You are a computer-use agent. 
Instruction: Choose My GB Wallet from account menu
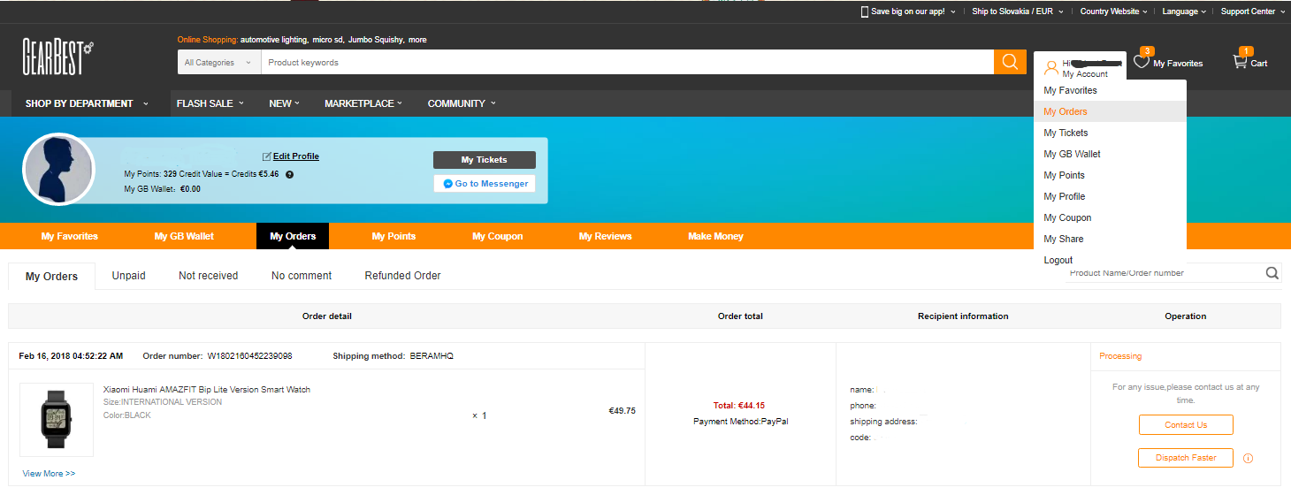(x=1110, y=154)
